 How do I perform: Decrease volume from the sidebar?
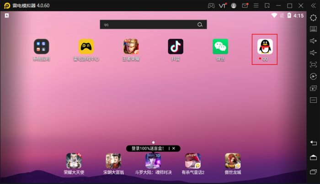point(313,53)
